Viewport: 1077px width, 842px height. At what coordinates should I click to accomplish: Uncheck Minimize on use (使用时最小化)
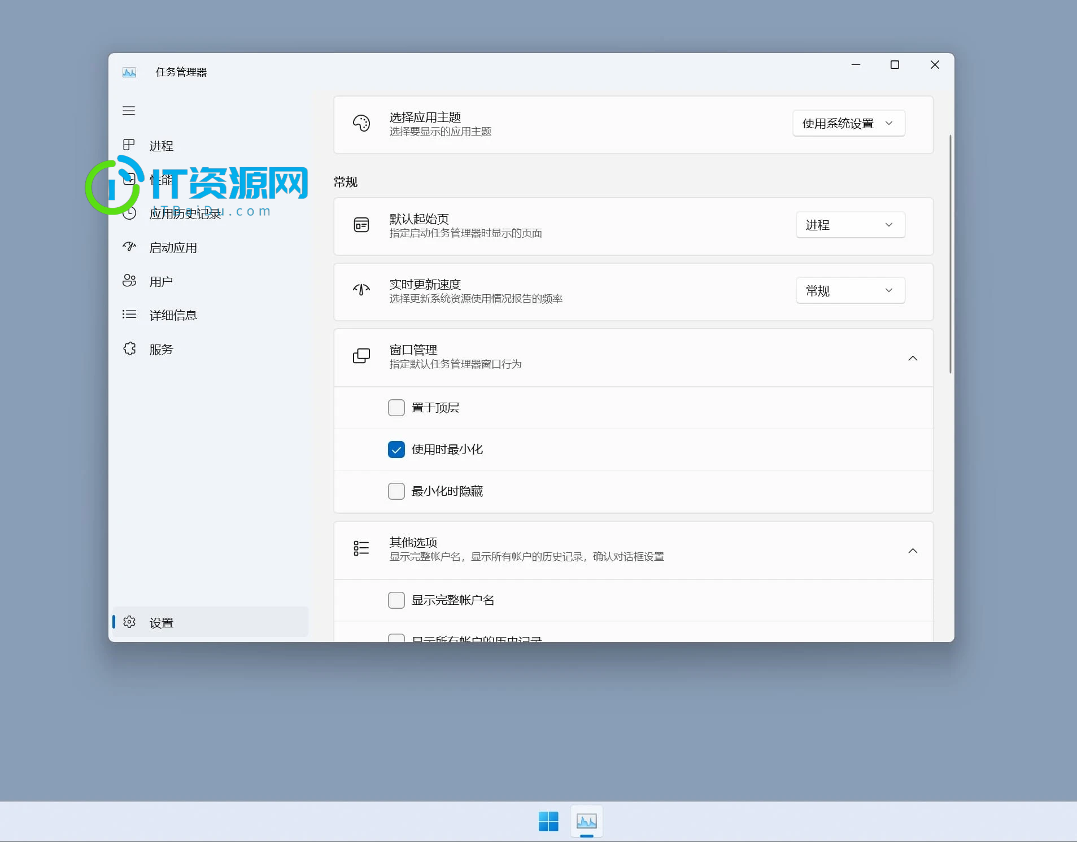click(x=396, y=450)
